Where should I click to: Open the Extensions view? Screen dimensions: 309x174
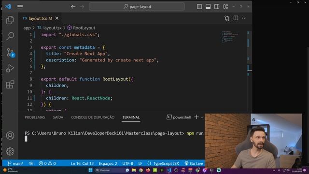[x=10, y=85]
